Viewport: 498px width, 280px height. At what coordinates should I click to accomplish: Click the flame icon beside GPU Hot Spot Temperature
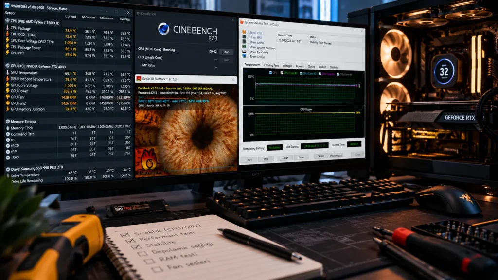point(7,79)
